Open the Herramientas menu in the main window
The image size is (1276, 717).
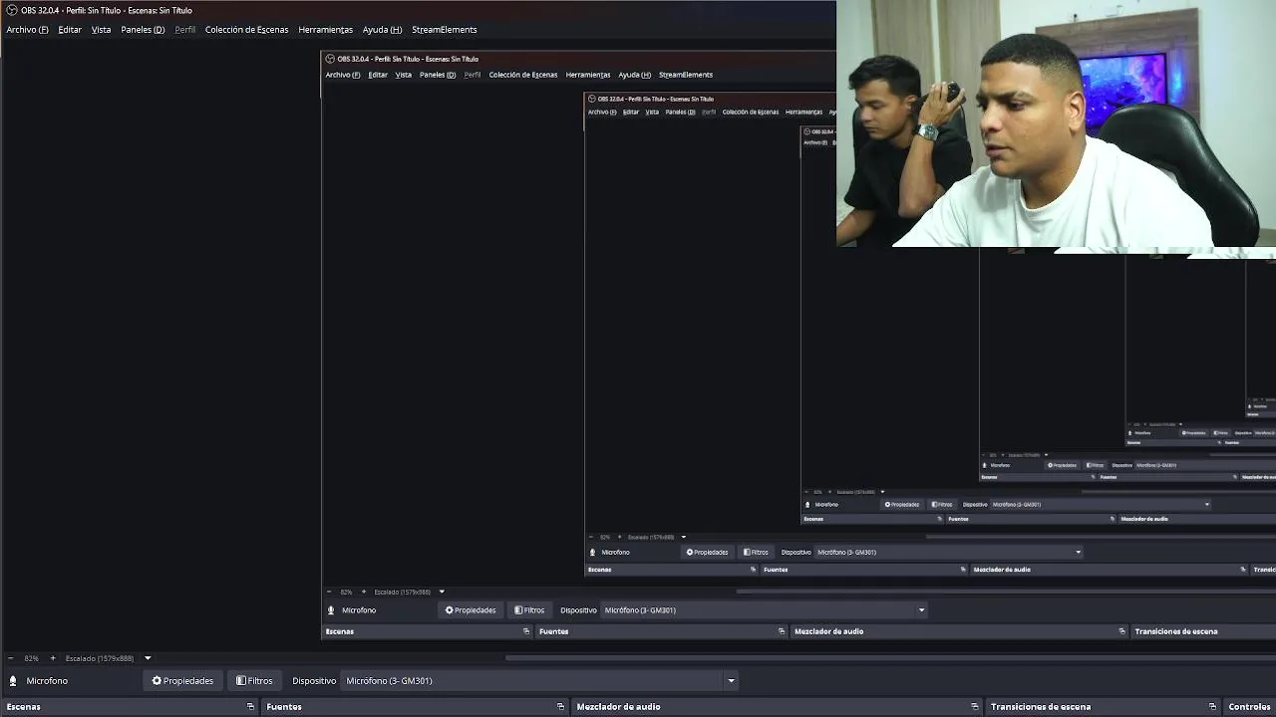click(326, 30)
